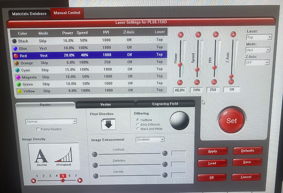
Task: Open the Laser dropdown showing Top
Action: coord(259,37)
